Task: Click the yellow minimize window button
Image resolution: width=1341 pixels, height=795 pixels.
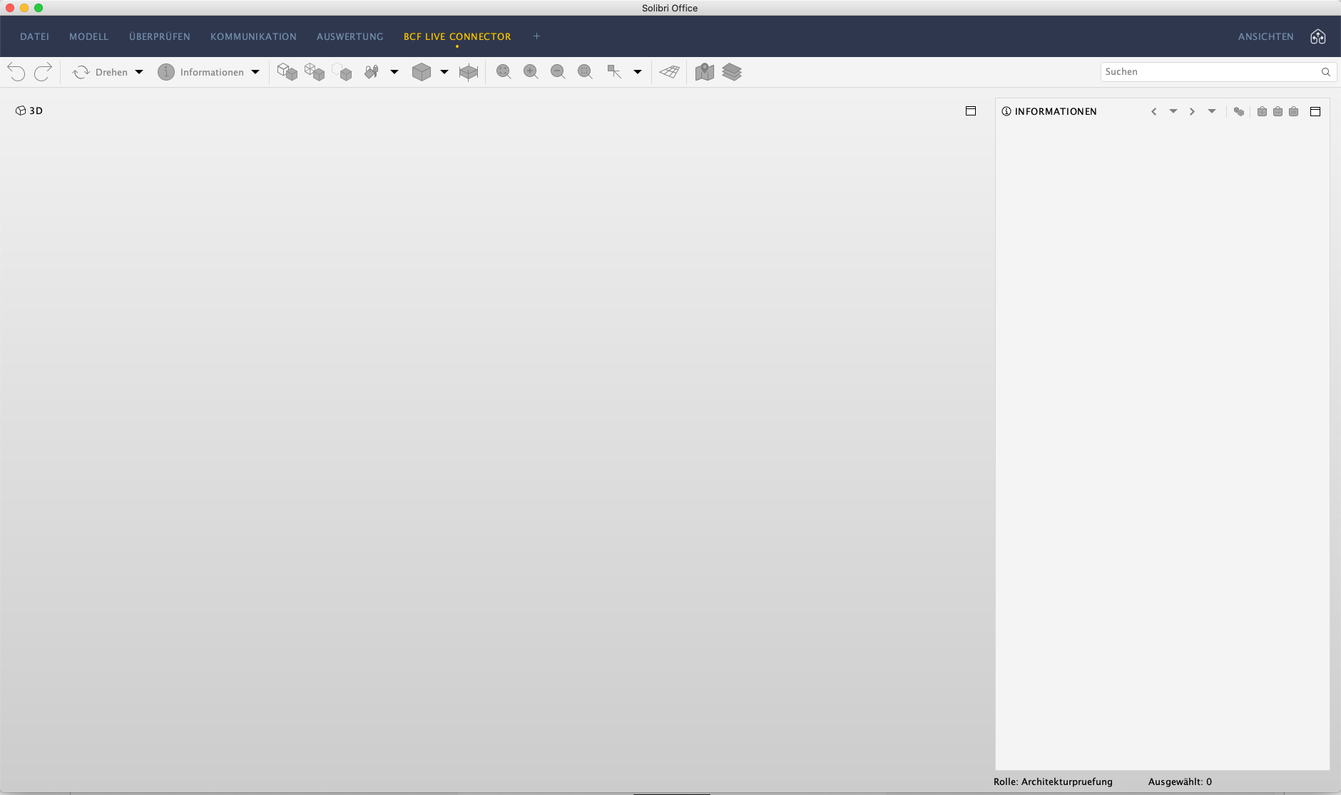Action: tap(24, 8)
